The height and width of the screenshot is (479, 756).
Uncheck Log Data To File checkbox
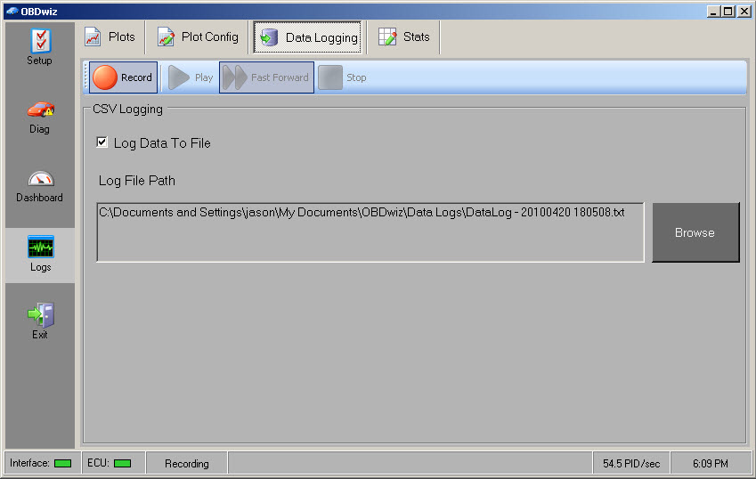[x=102, y=142]
